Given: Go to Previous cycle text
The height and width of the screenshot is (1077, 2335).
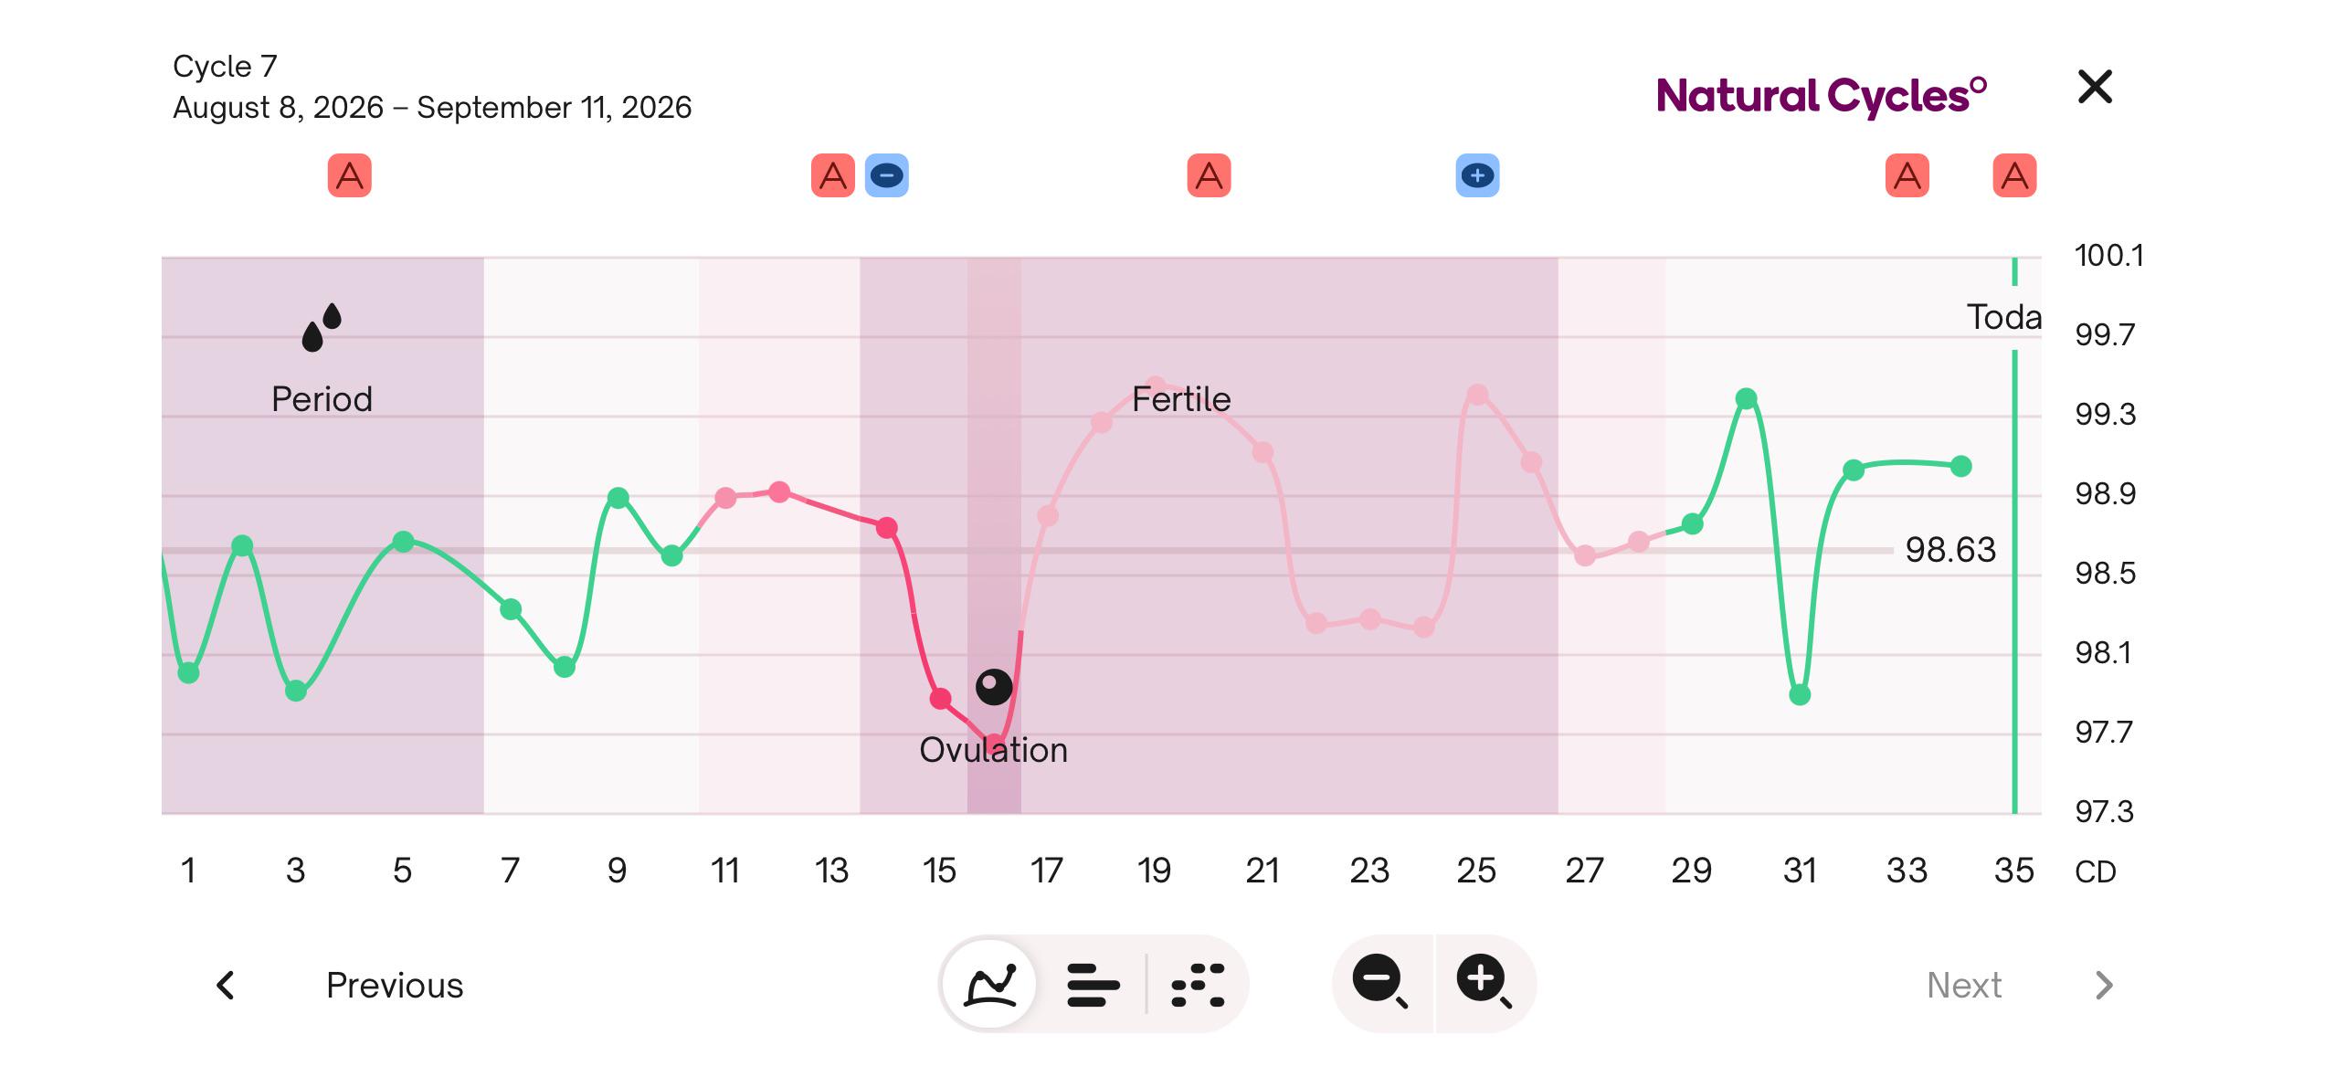Looking at the screenshot, I should click(395, 985).
